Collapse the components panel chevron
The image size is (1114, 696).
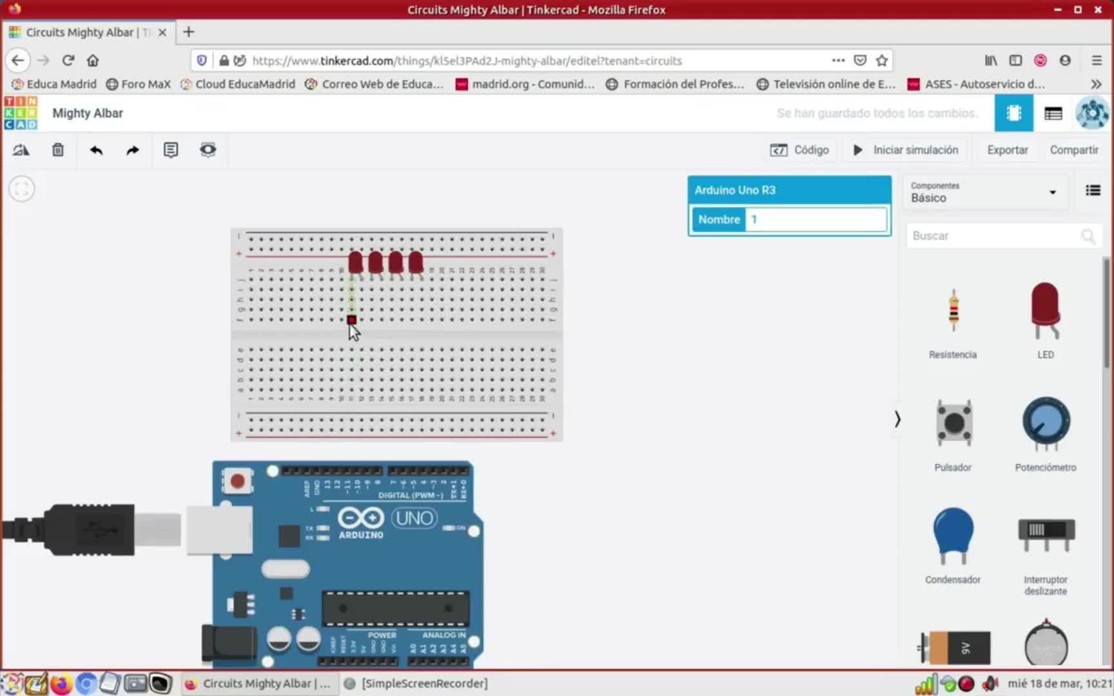point(897,420)
